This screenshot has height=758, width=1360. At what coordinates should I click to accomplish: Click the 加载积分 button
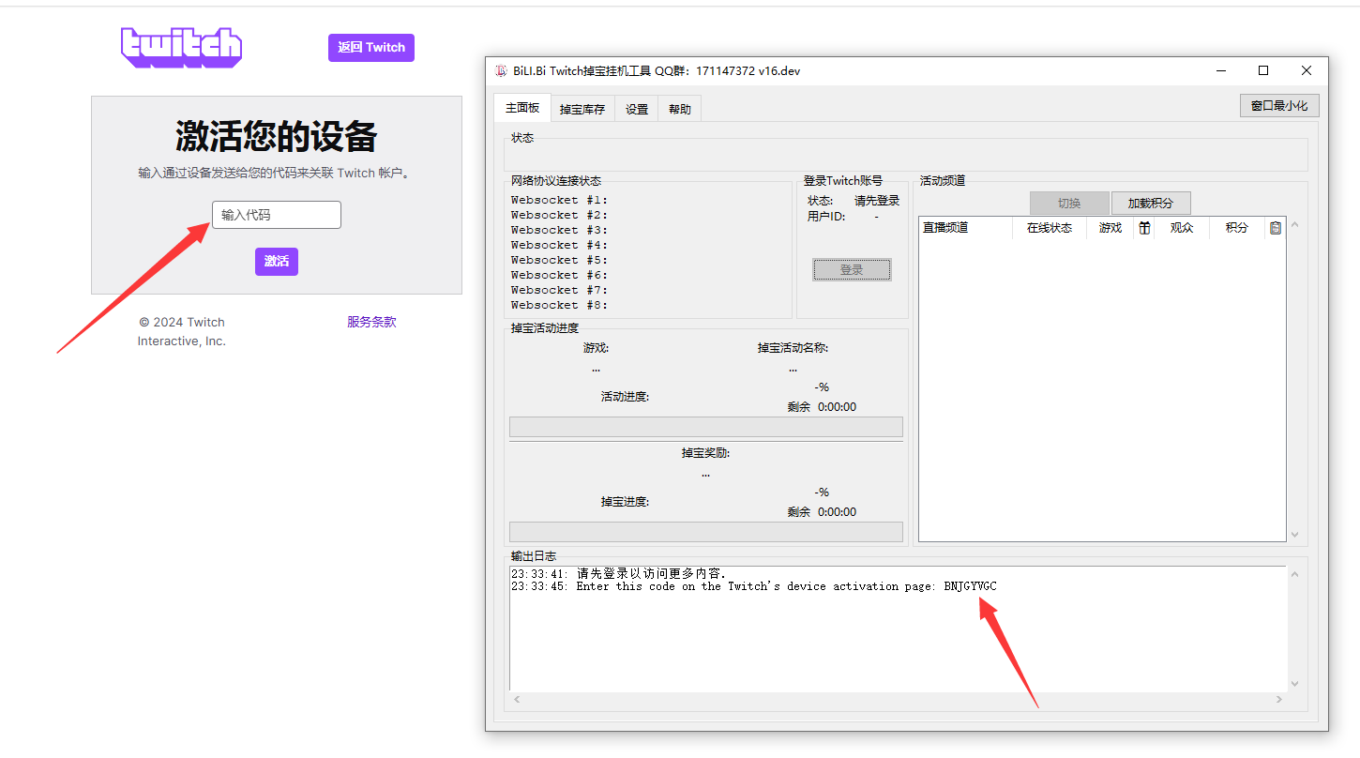click(1151, 203)
